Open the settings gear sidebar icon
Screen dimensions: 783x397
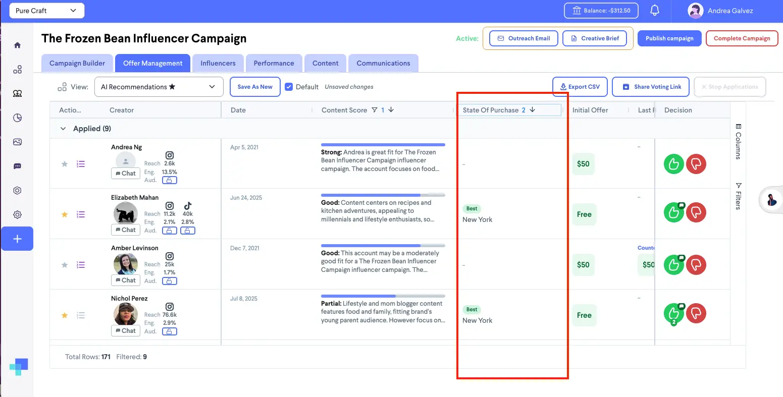(x=17, y=214)
